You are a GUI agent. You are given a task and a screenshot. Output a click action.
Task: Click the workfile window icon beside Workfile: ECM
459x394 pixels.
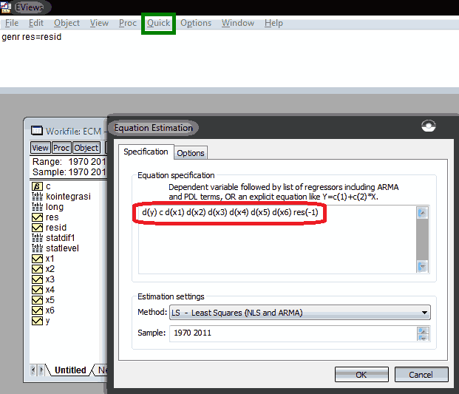point(37,130)
